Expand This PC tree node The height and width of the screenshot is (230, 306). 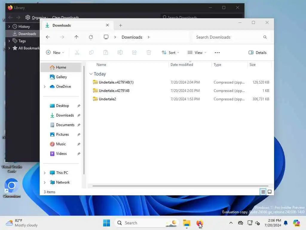pyautogui.click(x=45, y=173)
